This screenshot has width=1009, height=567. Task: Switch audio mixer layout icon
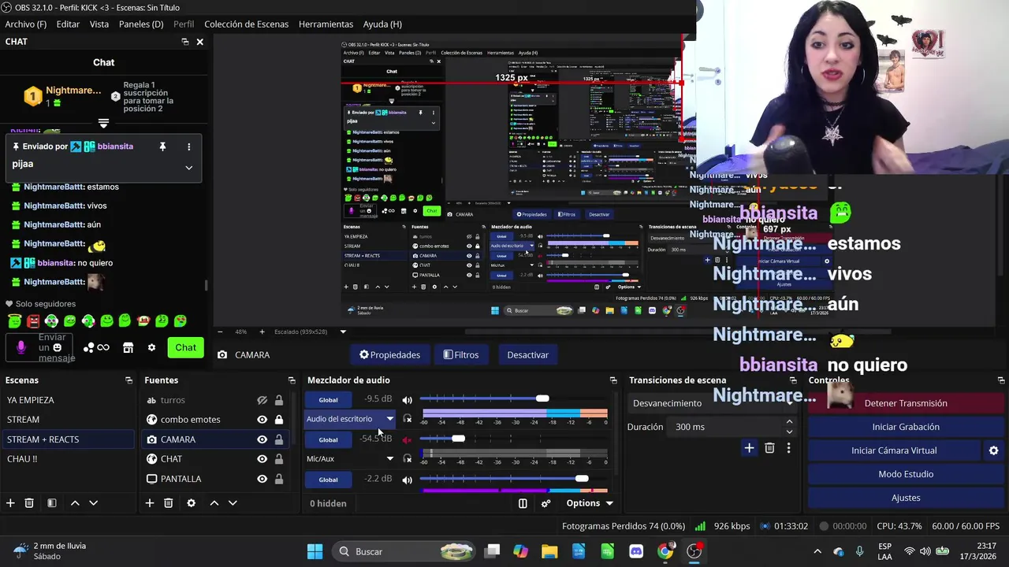pos(523,503)
